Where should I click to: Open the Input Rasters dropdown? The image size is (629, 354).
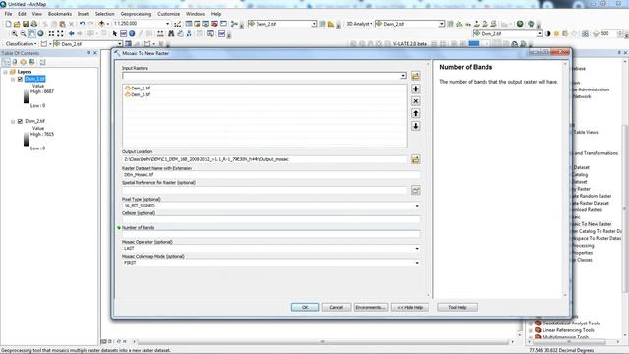coord(403,76)
